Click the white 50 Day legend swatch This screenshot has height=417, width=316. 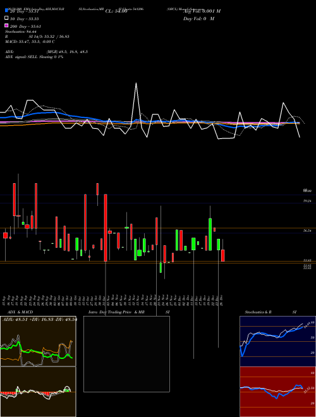(x=6, y=18)
